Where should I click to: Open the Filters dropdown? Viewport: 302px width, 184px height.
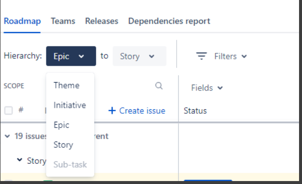(x=230, y=56)
